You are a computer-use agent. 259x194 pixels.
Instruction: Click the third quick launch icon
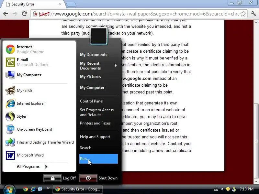pos(40,189)
